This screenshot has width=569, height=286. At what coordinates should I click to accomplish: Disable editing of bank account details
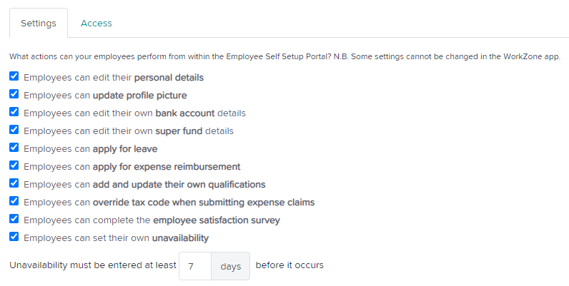point(14,112)
